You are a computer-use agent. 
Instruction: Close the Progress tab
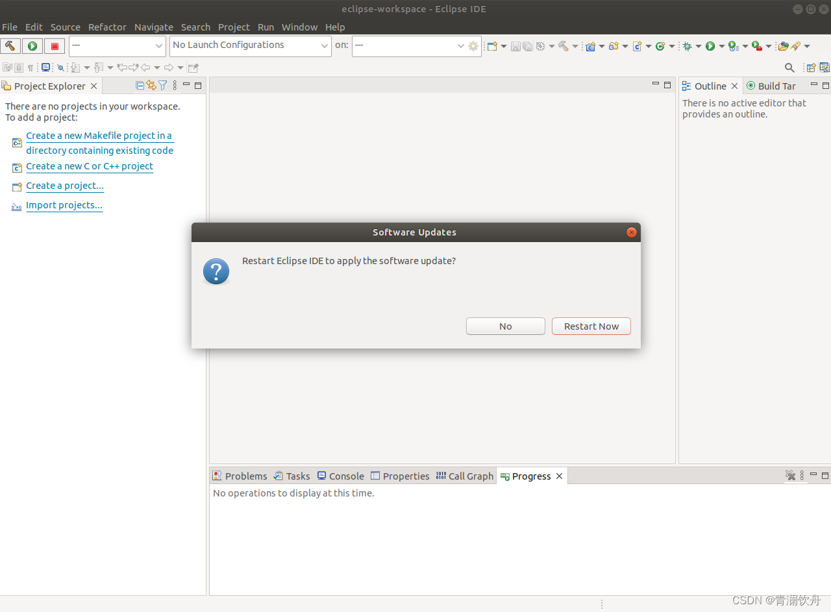[x=559, y=476]
